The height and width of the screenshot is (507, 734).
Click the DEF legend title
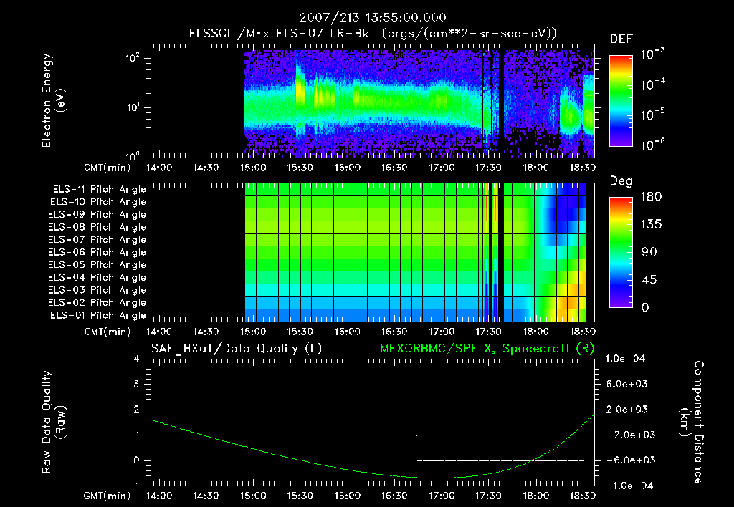(621, 39)
